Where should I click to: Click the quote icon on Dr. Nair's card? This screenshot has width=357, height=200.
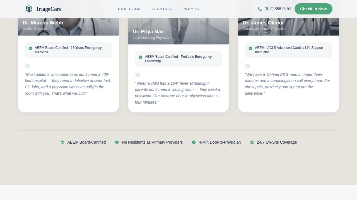(138, 75)
